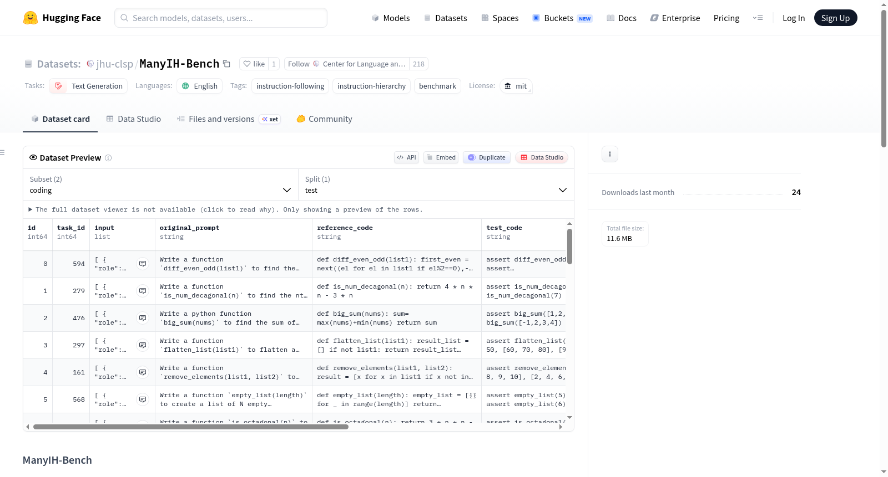
Task: Click the table vertical scrollbar thumb
Action: [569, 246]
